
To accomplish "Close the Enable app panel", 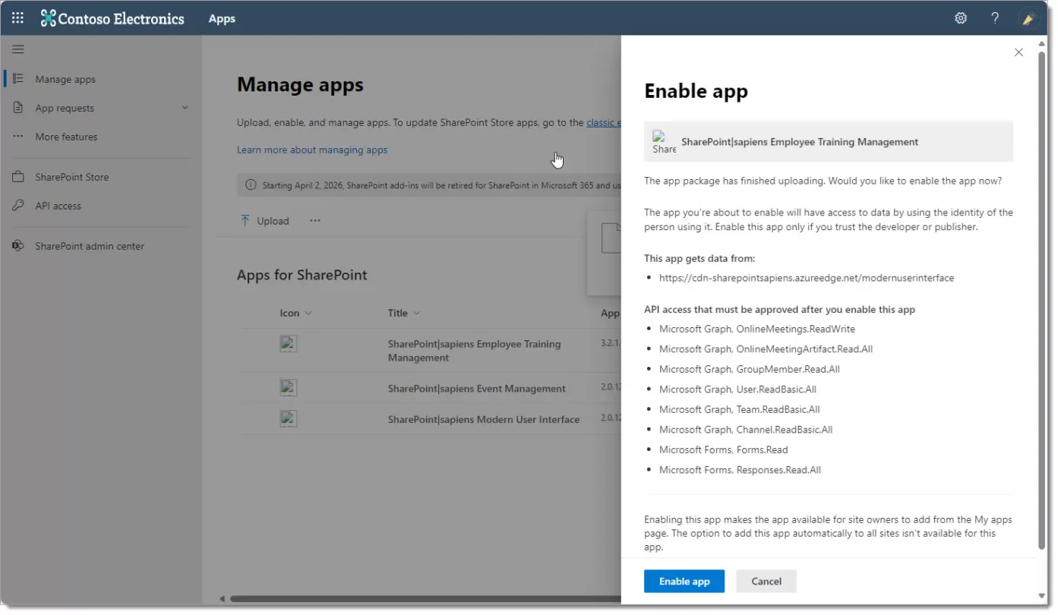I will [1019, 52].
